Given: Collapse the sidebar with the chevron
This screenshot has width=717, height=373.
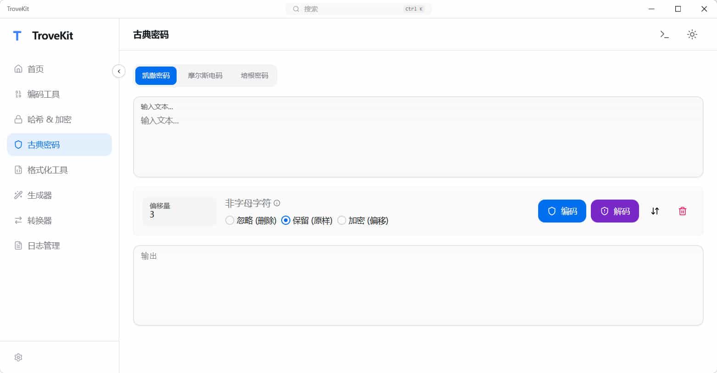Looking at the screenshot, I should click(x=119, y=71).
